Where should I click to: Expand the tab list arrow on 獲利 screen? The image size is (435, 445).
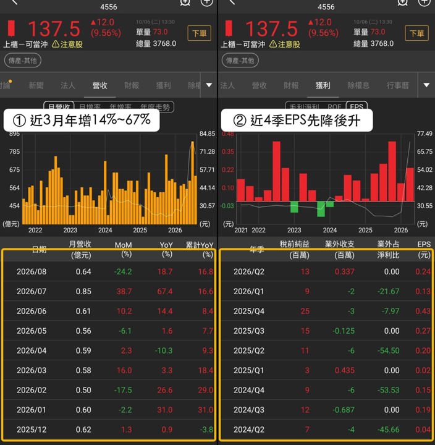pos(426,85)
